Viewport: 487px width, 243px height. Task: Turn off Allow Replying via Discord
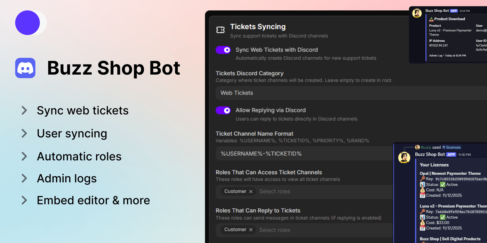[223, 110]
